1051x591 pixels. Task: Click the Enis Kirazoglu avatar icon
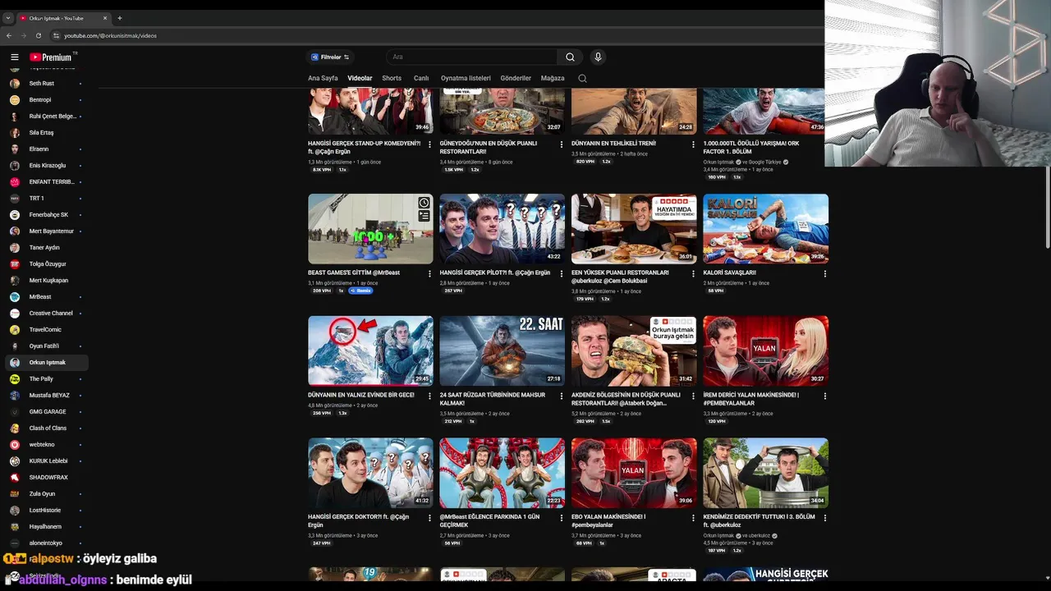[15, 165]
